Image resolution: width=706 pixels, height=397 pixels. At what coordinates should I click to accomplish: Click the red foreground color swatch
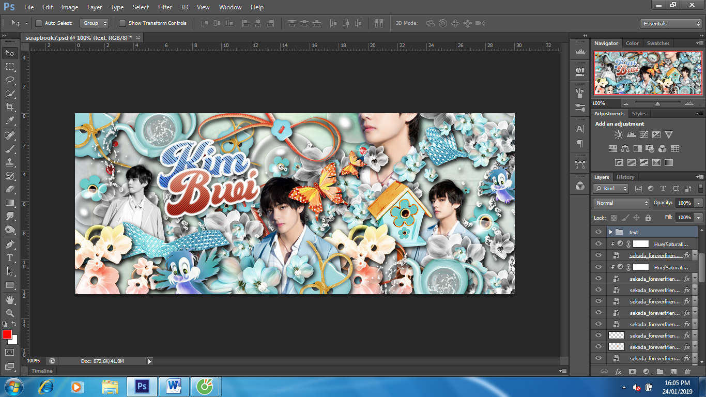(x=7, y=334)
